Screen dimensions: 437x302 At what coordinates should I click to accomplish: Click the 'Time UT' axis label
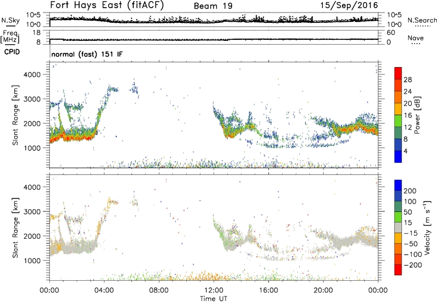(214, 298)
